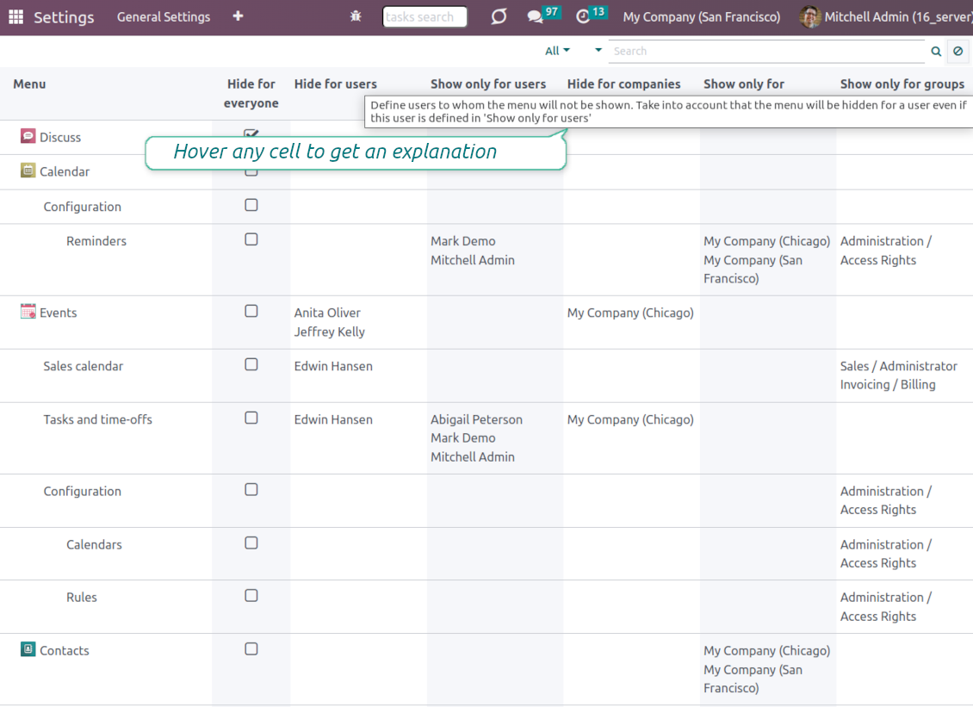The image size is (973, 707).
Task: Select the Contacts menu row label
Action: point(65,650)
